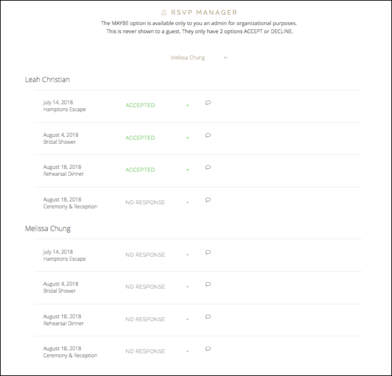Open comment for Melissa's Rehearsal Dinner
The width and height of the screenshot is (392, 376).
[208, 317]
